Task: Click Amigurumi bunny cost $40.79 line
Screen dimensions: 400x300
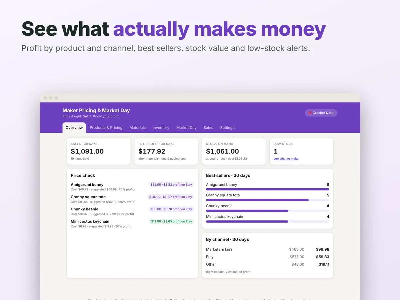Action: 103,189
